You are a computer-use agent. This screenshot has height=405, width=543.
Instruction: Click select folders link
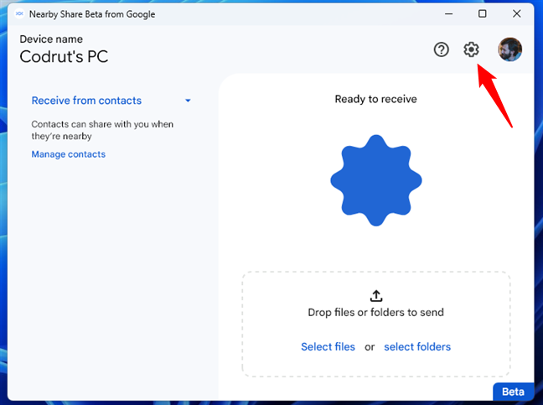[417, 347]
